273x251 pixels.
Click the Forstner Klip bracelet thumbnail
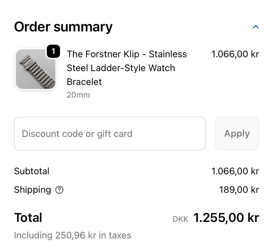[35, 69]
